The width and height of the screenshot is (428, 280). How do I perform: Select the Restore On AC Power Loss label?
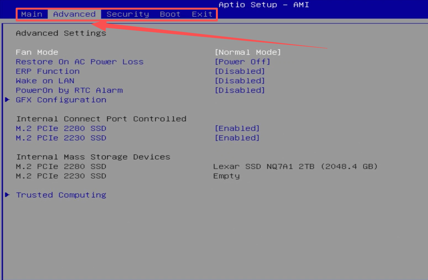click(x=80, y=62)
